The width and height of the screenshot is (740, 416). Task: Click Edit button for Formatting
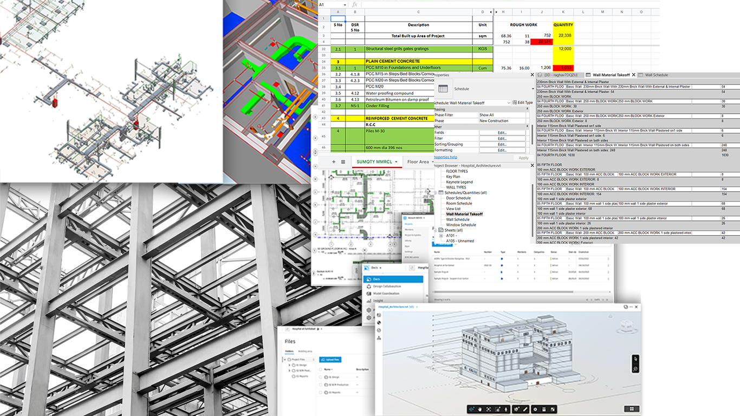502,150
